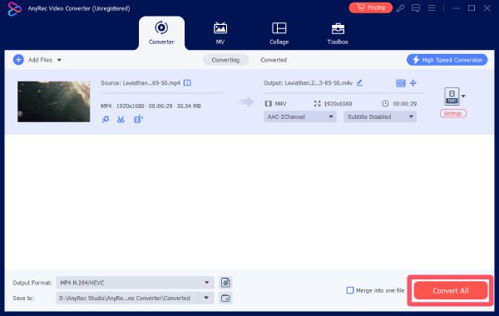Click the Convert All button
Viewport: 499px width, 316px height.
click(x=450, y=290)
